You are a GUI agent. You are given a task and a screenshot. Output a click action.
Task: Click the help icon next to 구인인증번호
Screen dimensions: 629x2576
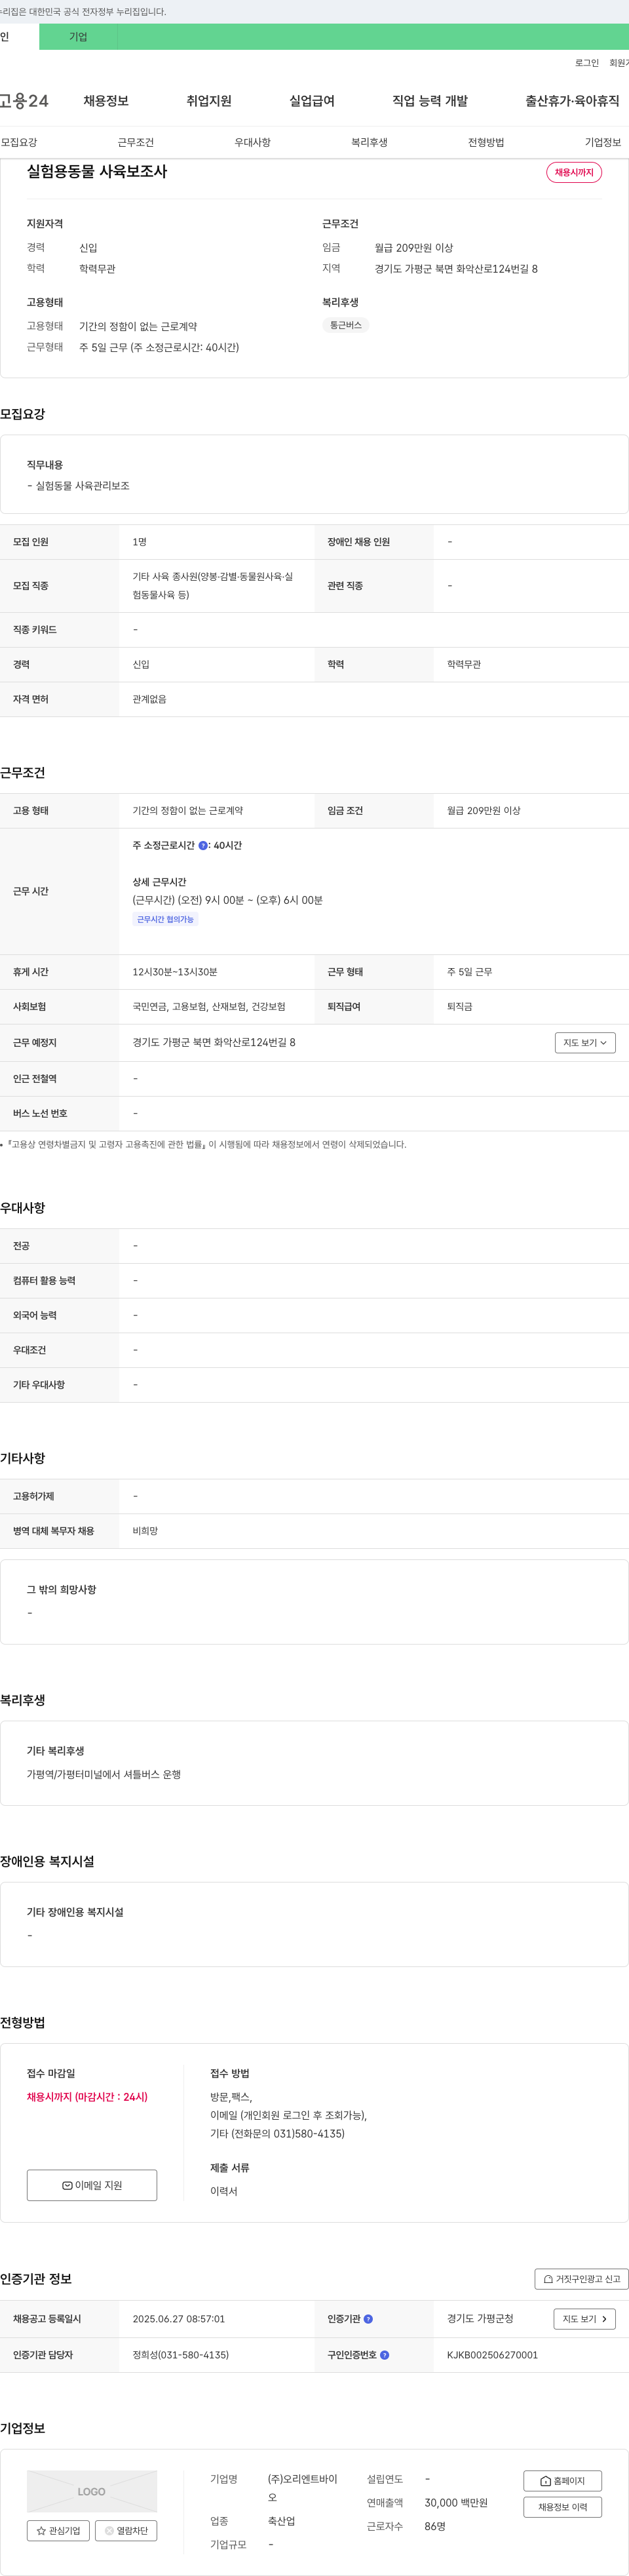point(385,2355)
